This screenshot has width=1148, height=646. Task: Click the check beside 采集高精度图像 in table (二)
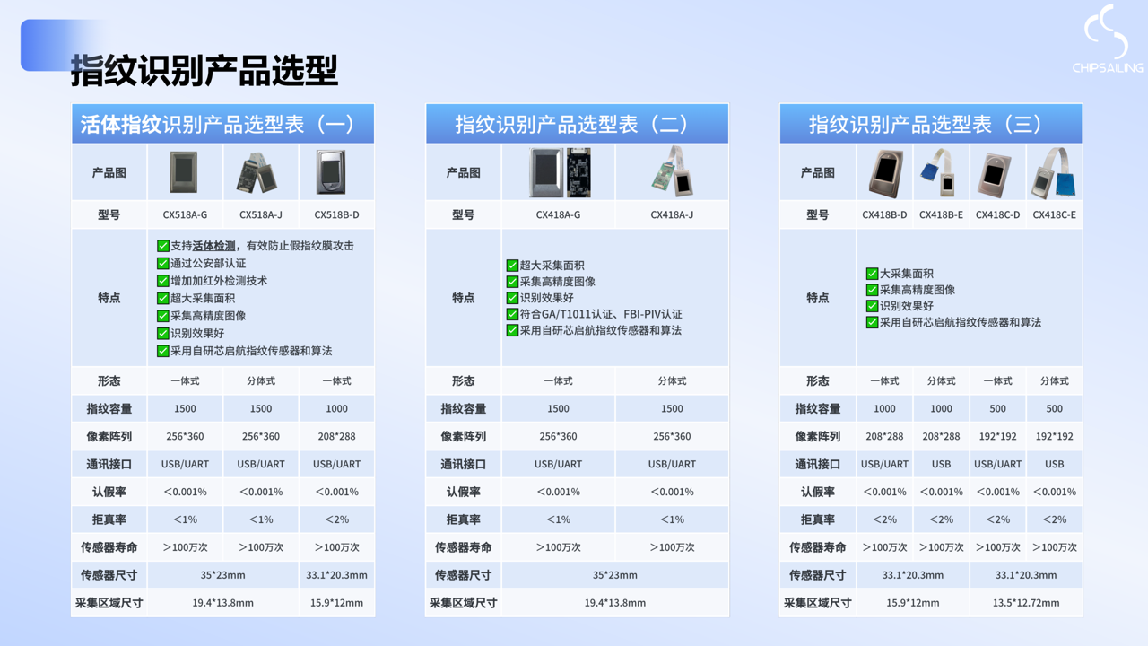(512, 282)
